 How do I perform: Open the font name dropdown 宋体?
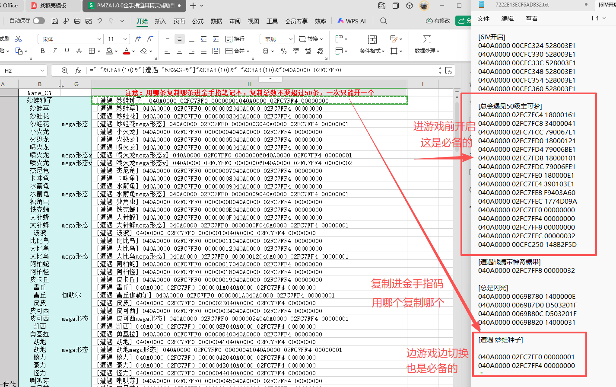coord(99,39)
